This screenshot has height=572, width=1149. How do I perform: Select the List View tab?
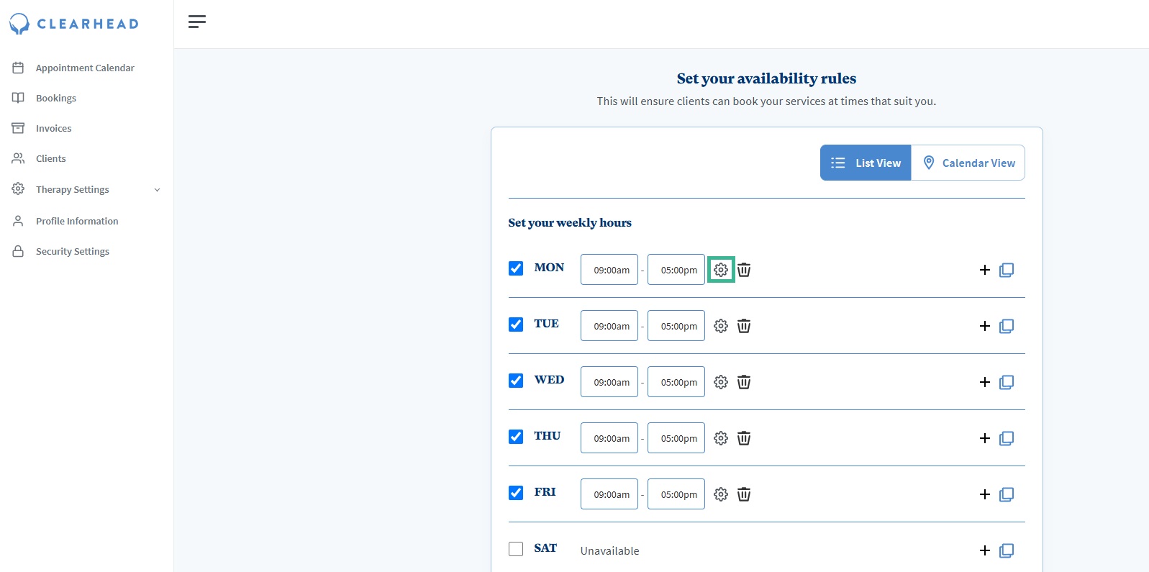(866, 163)
